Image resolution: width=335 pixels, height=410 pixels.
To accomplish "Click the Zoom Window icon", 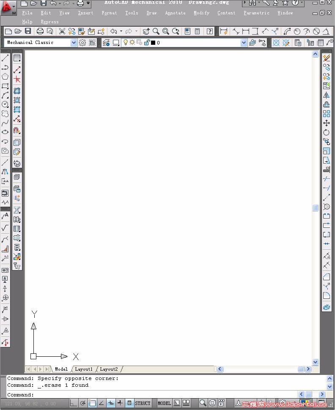I will pyautogui.click(x=166, y=31).
